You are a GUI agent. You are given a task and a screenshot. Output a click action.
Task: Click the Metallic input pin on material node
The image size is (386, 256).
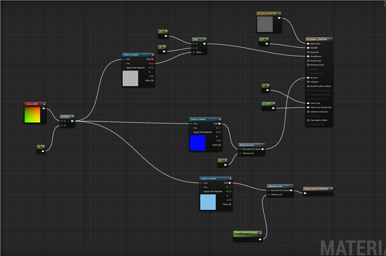308,48
